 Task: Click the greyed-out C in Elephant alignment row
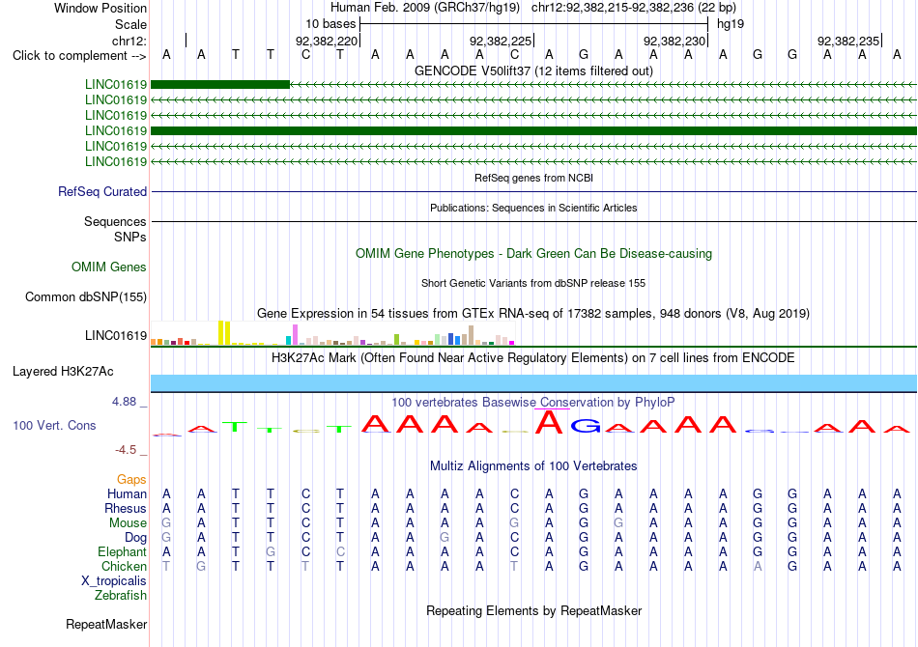tap(340, 551)
